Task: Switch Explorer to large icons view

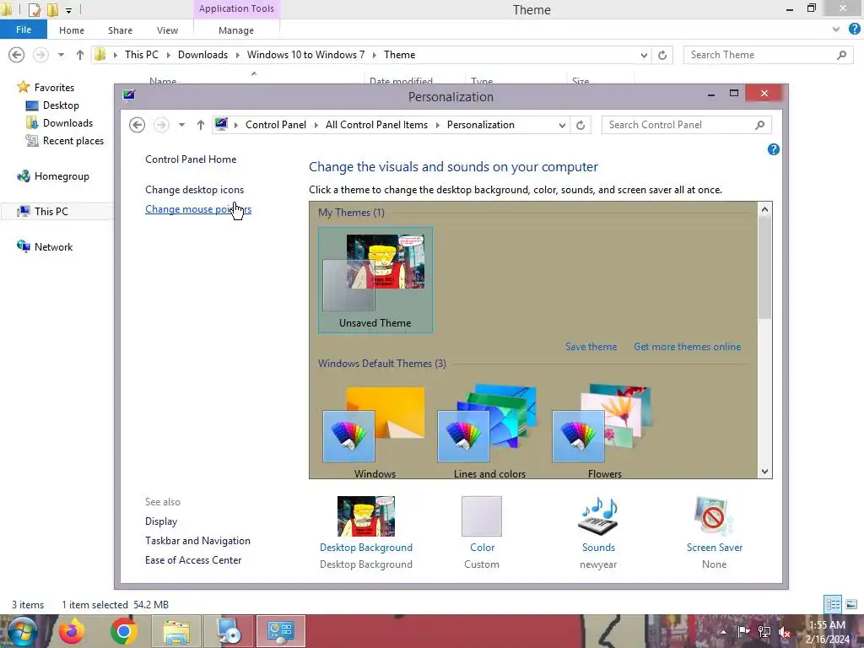Action: tap(851, 604)
